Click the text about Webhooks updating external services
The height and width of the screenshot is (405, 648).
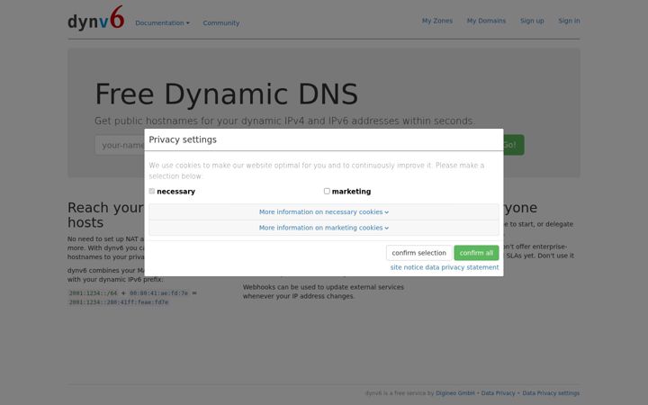[x=323, y=292]
